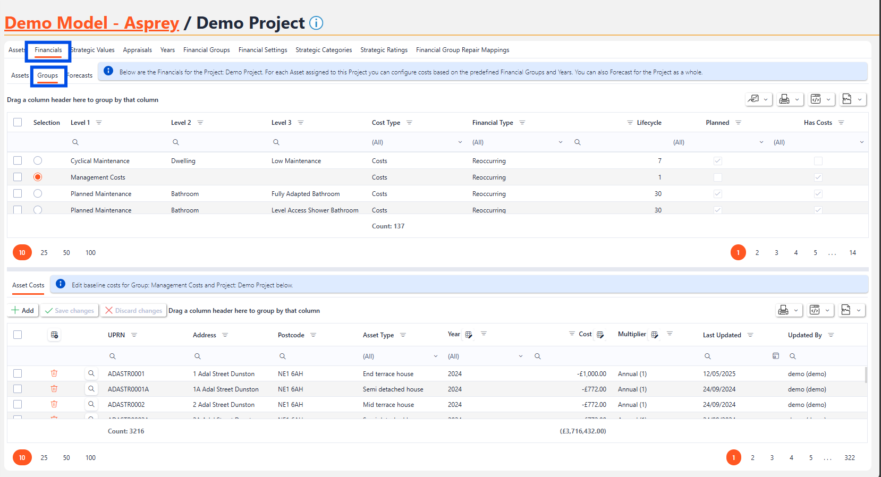Click the Add button in Asset Costs
The width and height of the screenshot is (881, 477).
(23, 311)
